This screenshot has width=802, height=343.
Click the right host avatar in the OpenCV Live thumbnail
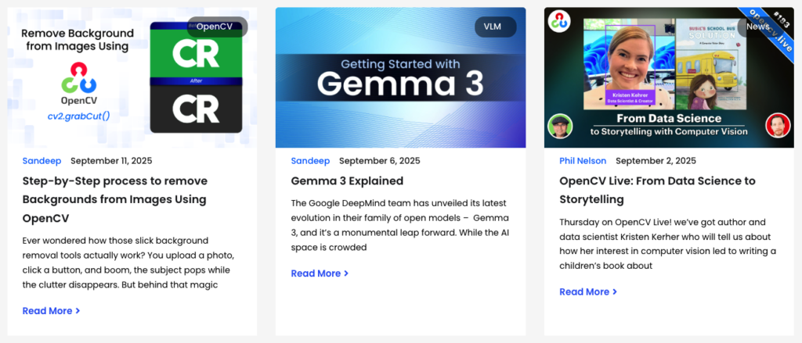coord(777,125)
